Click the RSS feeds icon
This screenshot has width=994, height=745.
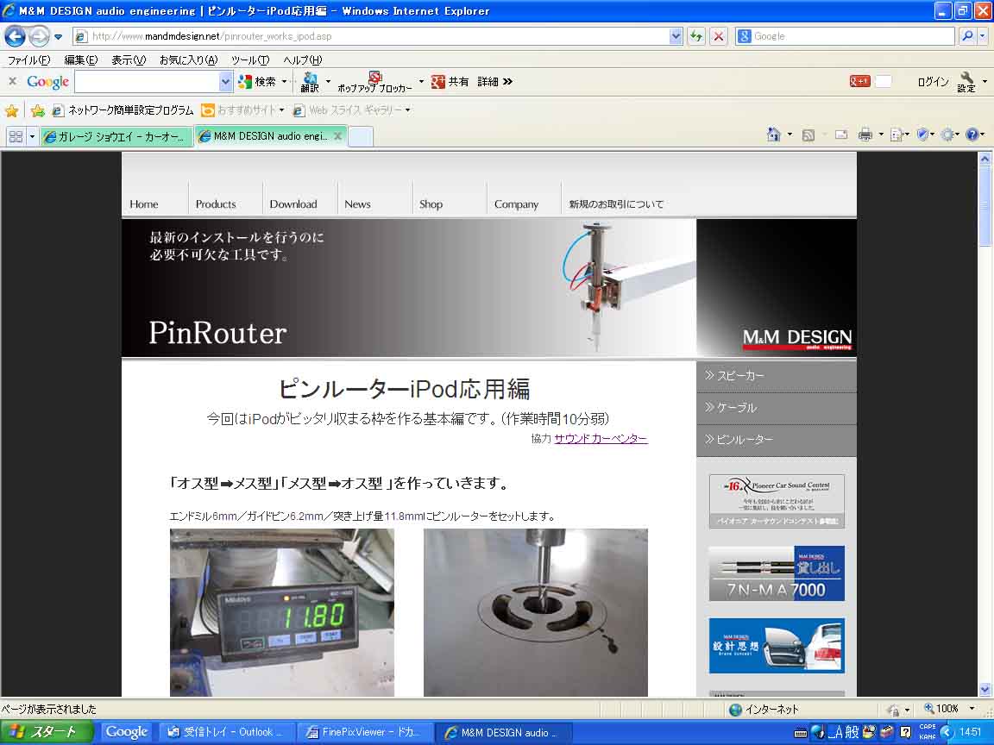[x=808, y=135]
